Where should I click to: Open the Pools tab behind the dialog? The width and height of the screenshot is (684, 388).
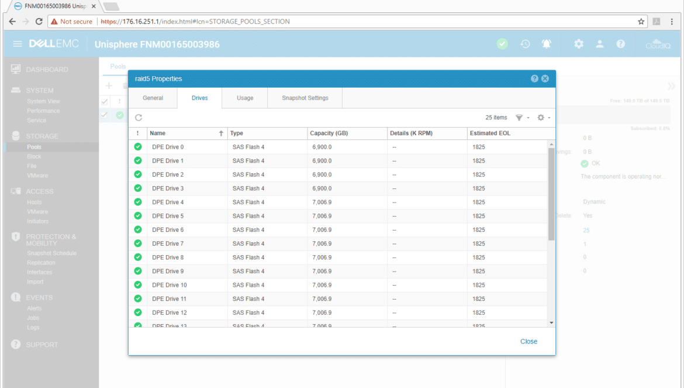pyautogui.click(x=118, y=66)
